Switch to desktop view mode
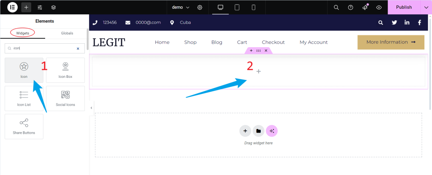The image size is (432, 175). point(220,7)
